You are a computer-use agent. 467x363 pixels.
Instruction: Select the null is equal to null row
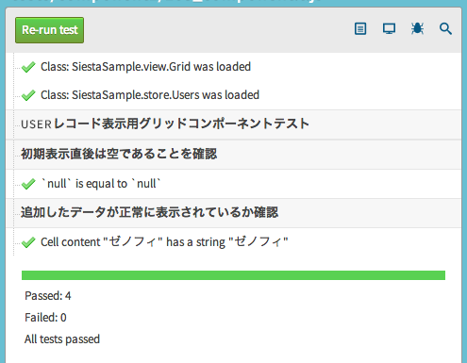pos(233,184)
